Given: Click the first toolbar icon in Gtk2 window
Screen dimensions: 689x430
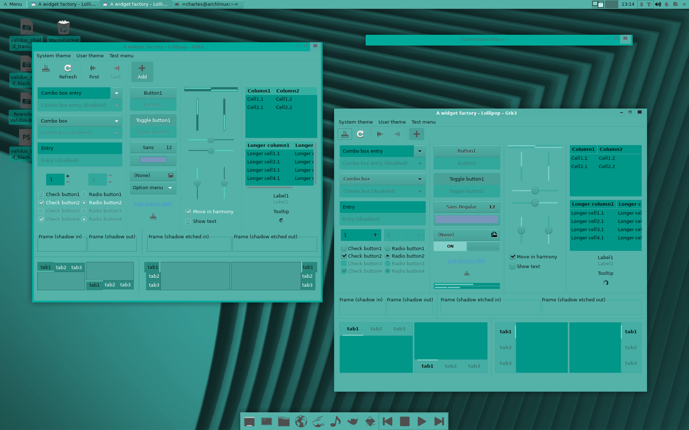Looking at the screenshot, I should click(x=46, y=68).
